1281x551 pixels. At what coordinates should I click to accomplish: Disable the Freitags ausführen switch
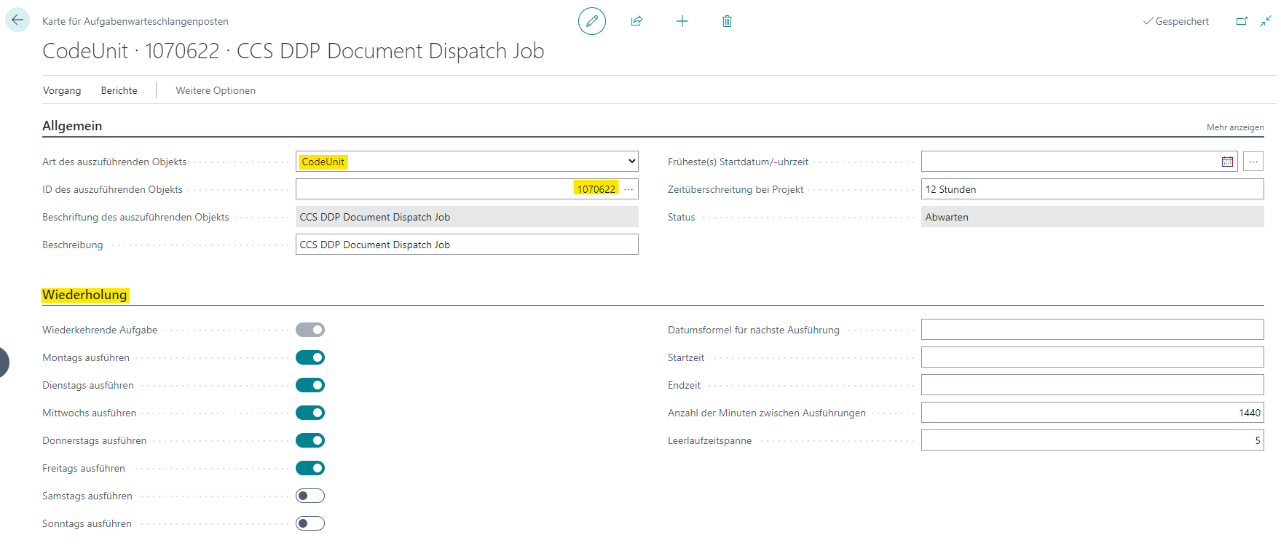[310, 468]
